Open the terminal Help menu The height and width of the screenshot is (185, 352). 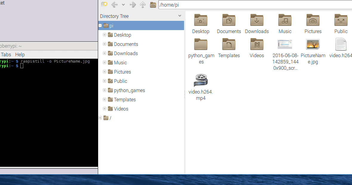(x=20, y=55)
